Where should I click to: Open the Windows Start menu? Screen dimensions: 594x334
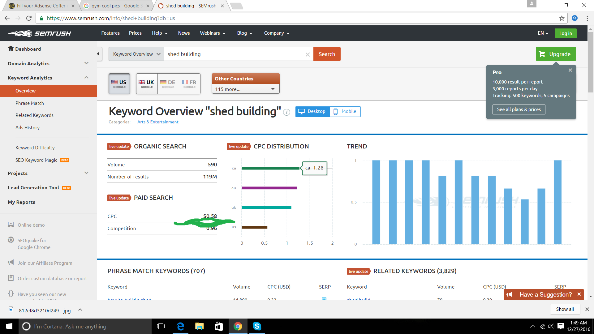click(9, 326)
